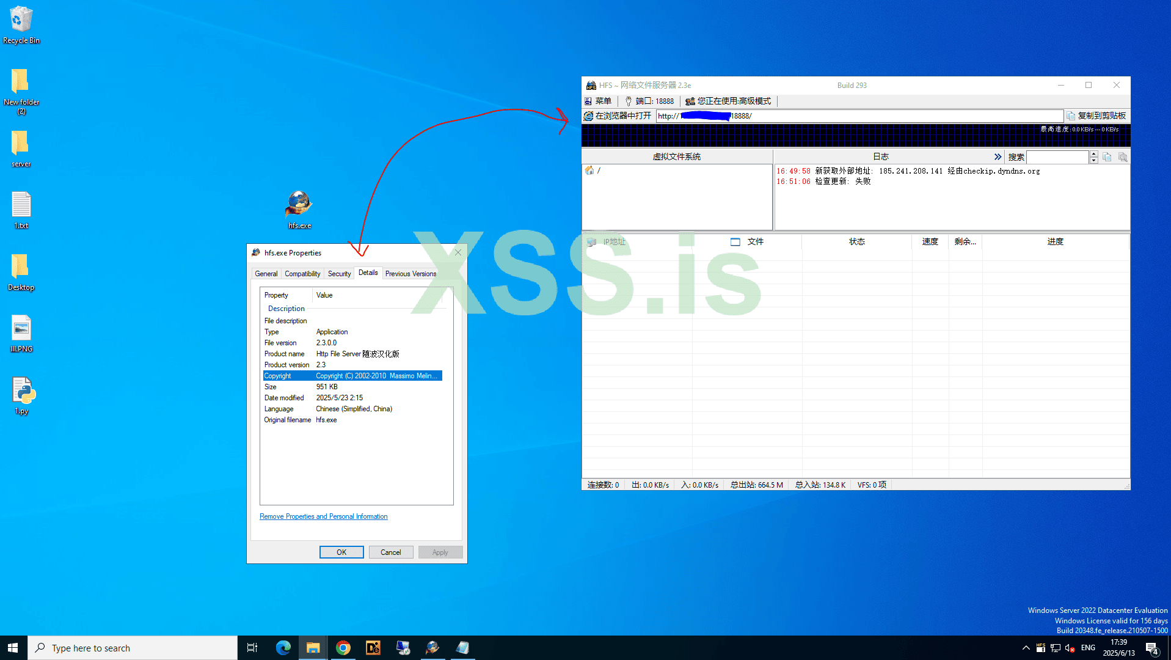
Task: Click the 状态 column header
Action: [x=856, y=241]
